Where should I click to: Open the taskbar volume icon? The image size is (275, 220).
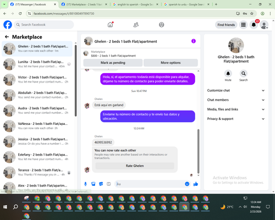tap(245, 207)
